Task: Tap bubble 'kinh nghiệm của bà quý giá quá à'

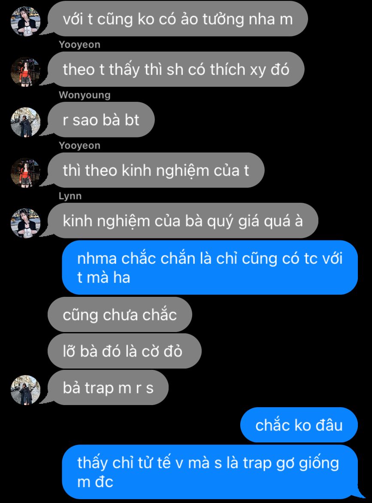Action: [x=183, y=221]
